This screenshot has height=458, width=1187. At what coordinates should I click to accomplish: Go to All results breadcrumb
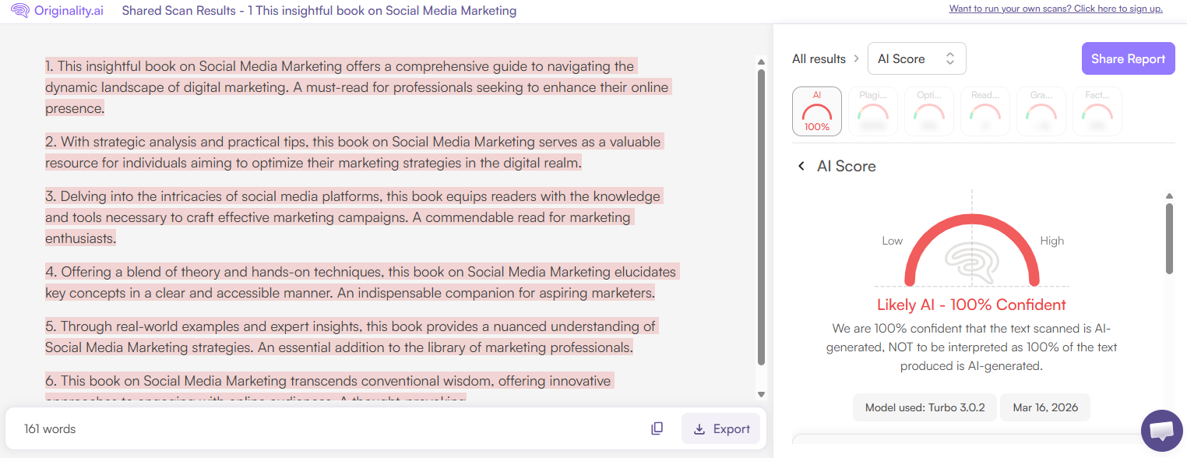point(819,58)
